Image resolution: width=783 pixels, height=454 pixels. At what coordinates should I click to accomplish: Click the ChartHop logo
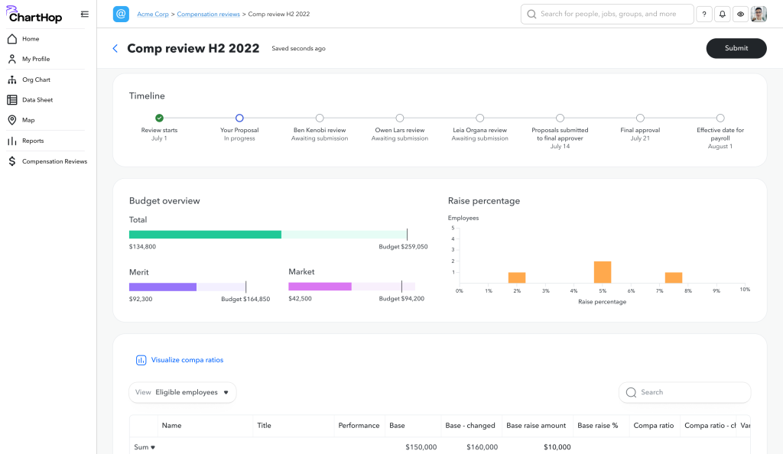[34, 14]
